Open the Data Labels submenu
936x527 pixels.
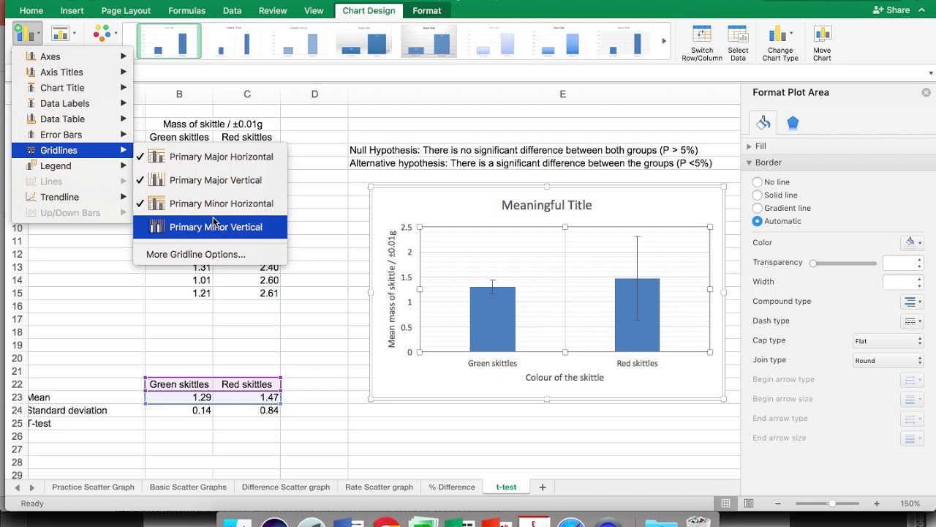pyautogui.click(x=73, y=103)
